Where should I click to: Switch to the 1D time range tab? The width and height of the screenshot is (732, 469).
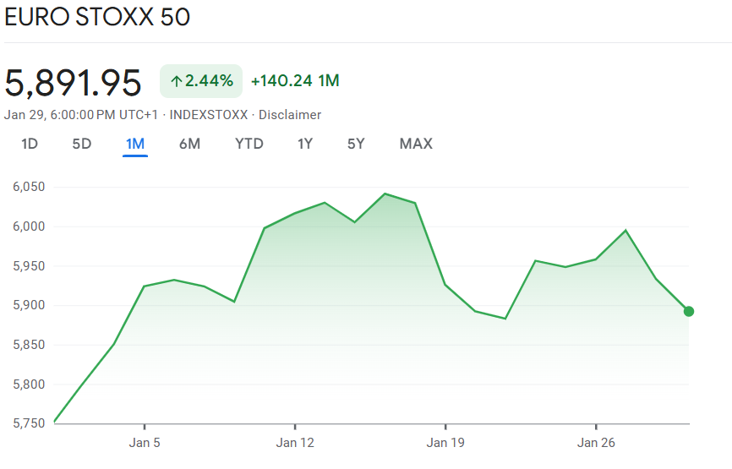(30, 144)
